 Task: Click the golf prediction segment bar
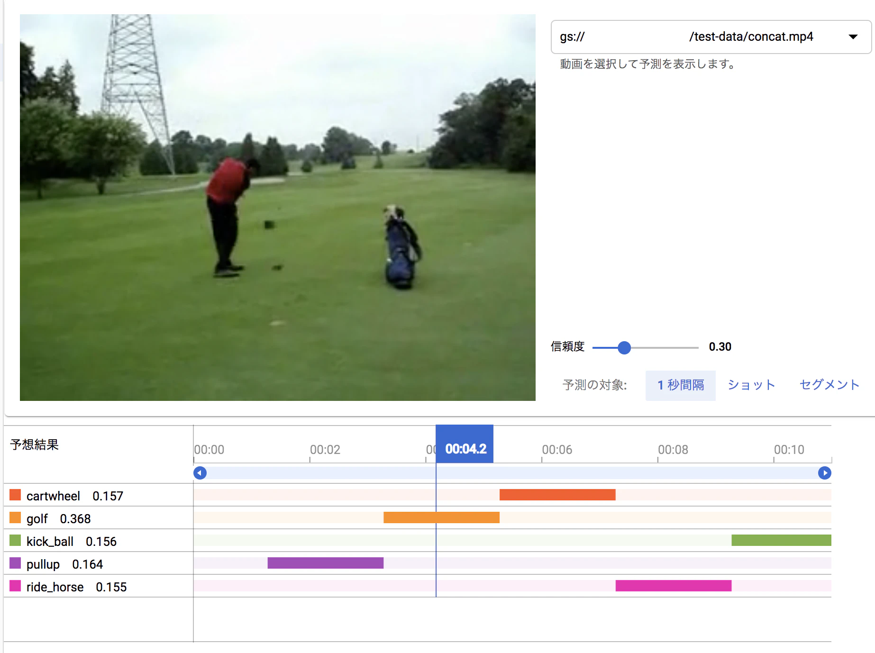pyautogui.click(x=441, y=517)
